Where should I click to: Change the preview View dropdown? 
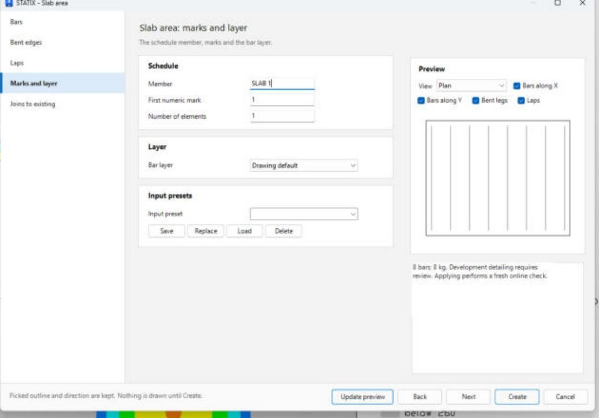[471, 85]
